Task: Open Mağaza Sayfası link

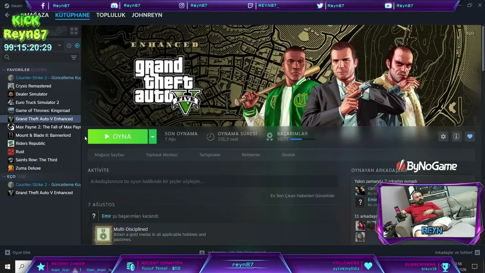Action: [x=110, y=155]
